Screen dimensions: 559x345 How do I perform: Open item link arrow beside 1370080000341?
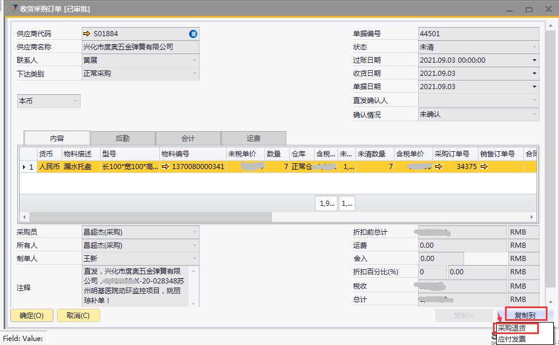click(x=166, y=167)
